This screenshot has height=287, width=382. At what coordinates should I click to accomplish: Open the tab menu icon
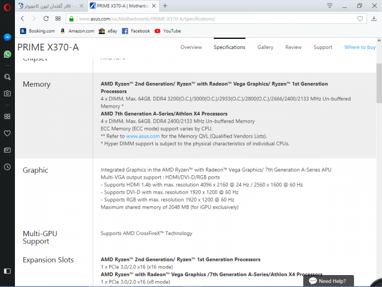tap(329, 5)
